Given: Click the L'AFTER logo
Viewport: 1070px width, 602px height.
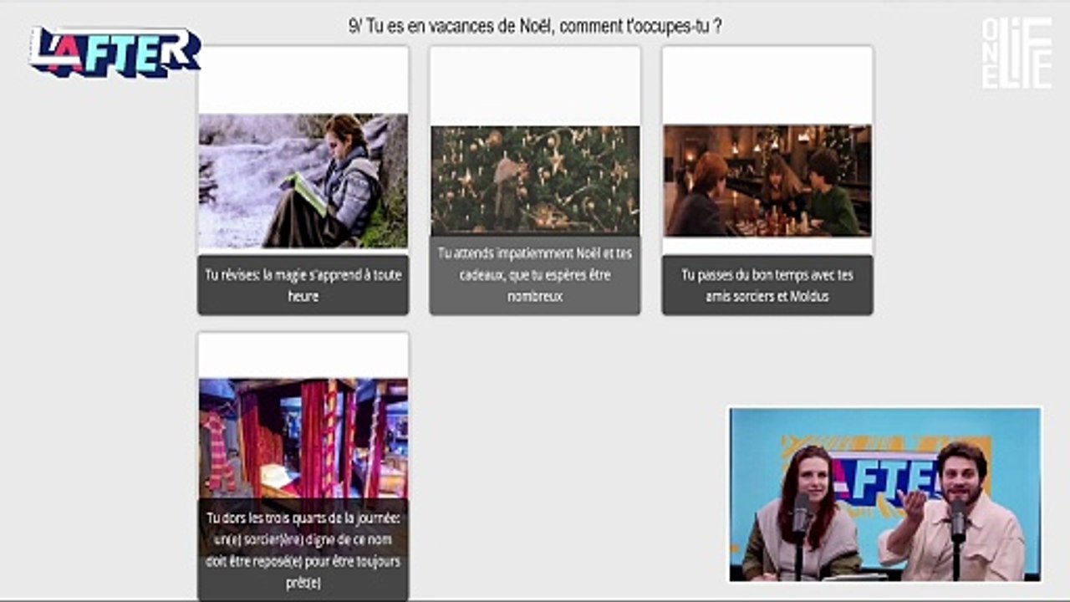Looking at the screenshot, I should (x=115, y=52).
